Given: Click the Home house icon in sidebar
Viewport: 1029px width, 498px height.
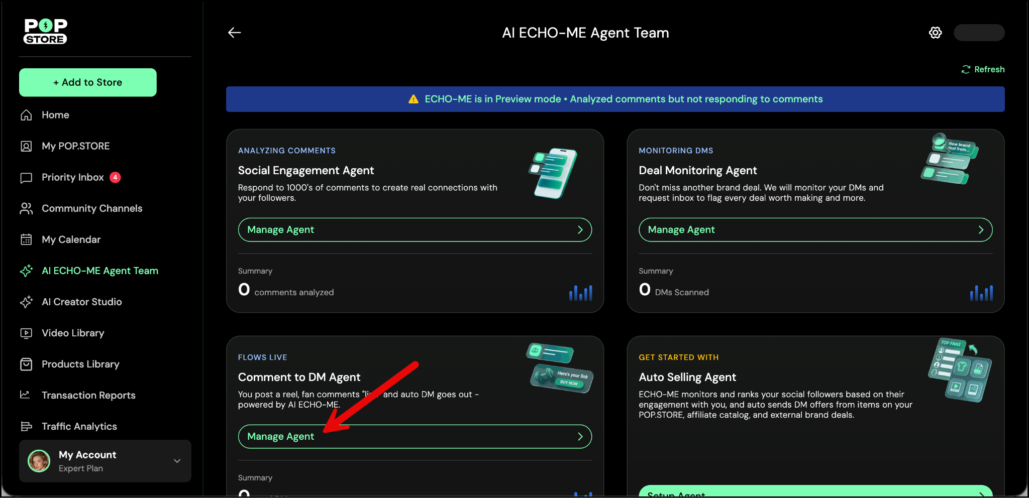Looking at the screenshot, I should [26, 115].
